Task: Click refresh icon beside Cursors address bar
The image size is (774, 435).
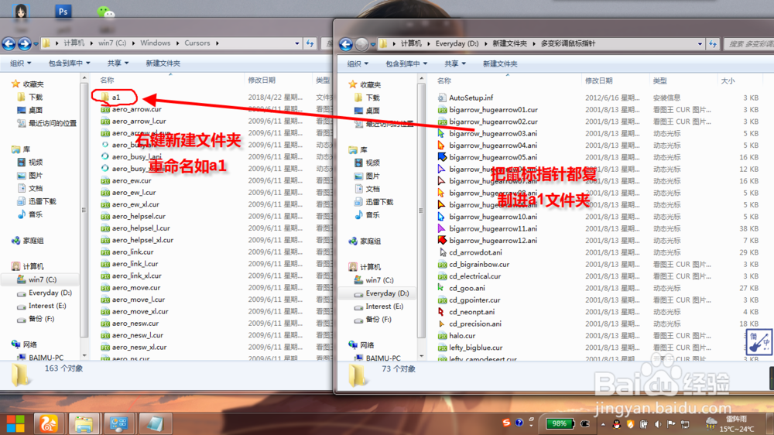Action: [310, 43]
